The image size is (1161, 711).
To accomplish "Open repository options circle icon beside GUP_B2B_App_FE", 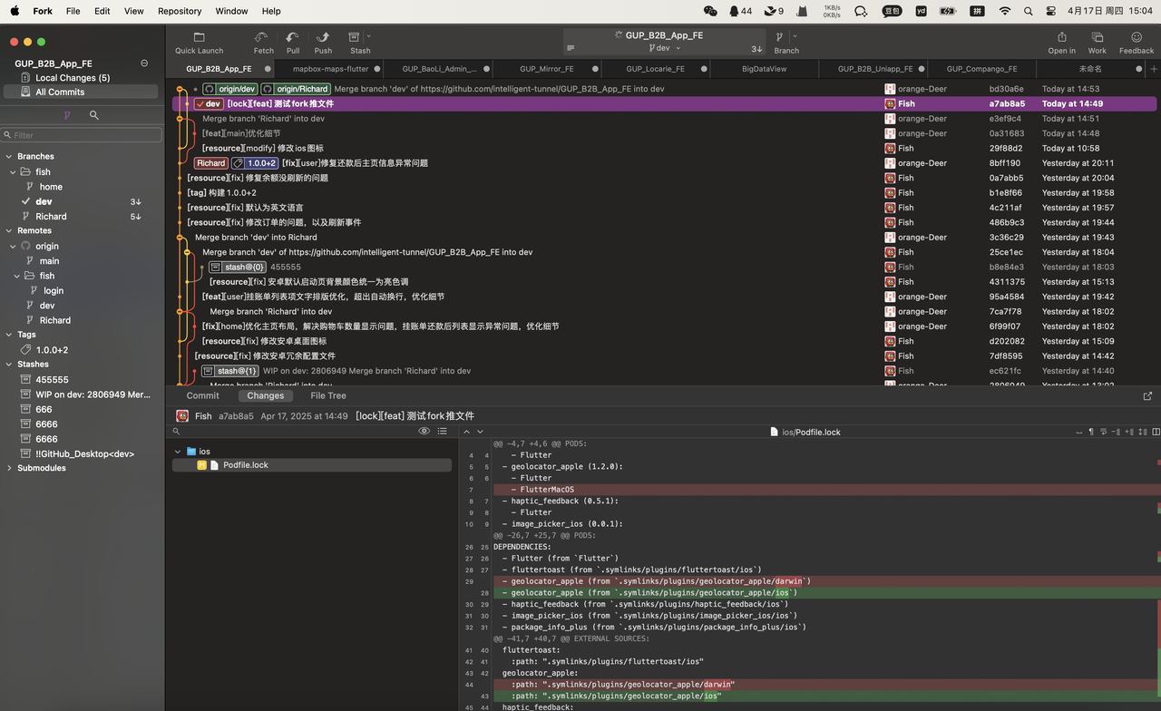I will 144,63.
